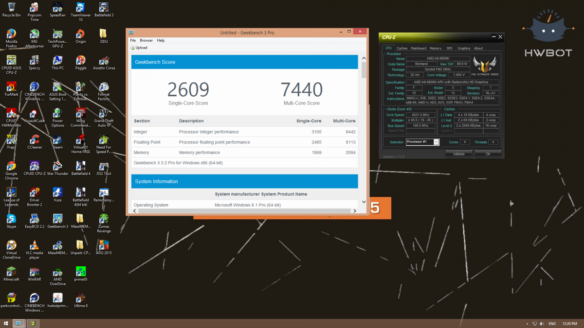The height and width of the screenshot is (328, 584).
Task: Open the volume icon in system tray
Action: [x=542, y=323]
